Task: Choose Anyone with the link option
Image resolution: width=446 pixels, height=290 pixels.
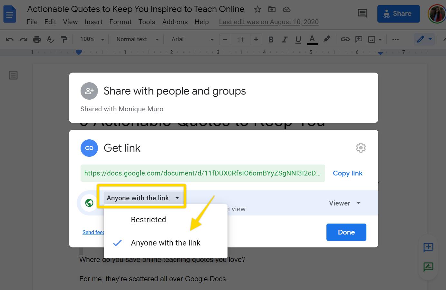Action: (x=166, y=243)
